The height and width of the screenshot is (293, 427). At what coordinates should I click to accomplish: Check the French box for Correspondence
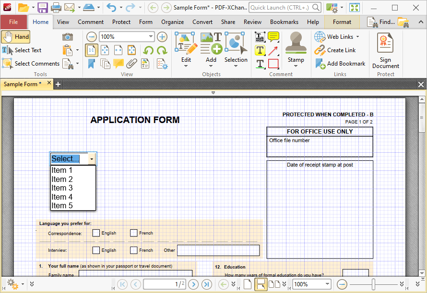point(133,233)
